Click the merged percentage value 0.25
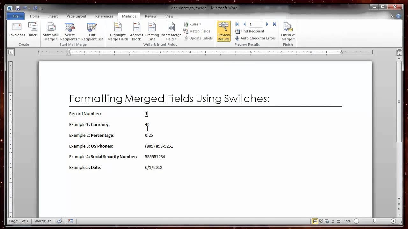408x229 pixels. [x=149, y=135]
